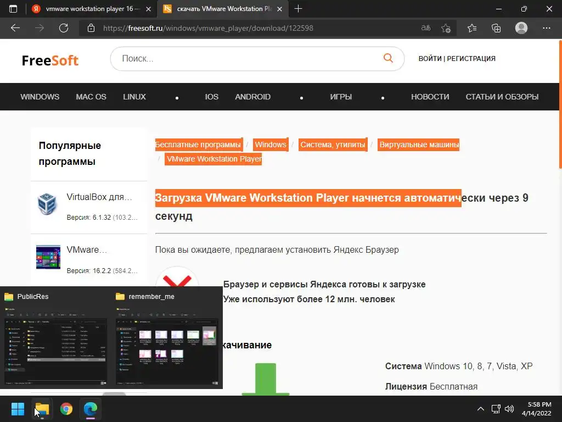The image size is (562, 422).
Task: Open the IOS menu section
Action: click(x=211, y=97)
